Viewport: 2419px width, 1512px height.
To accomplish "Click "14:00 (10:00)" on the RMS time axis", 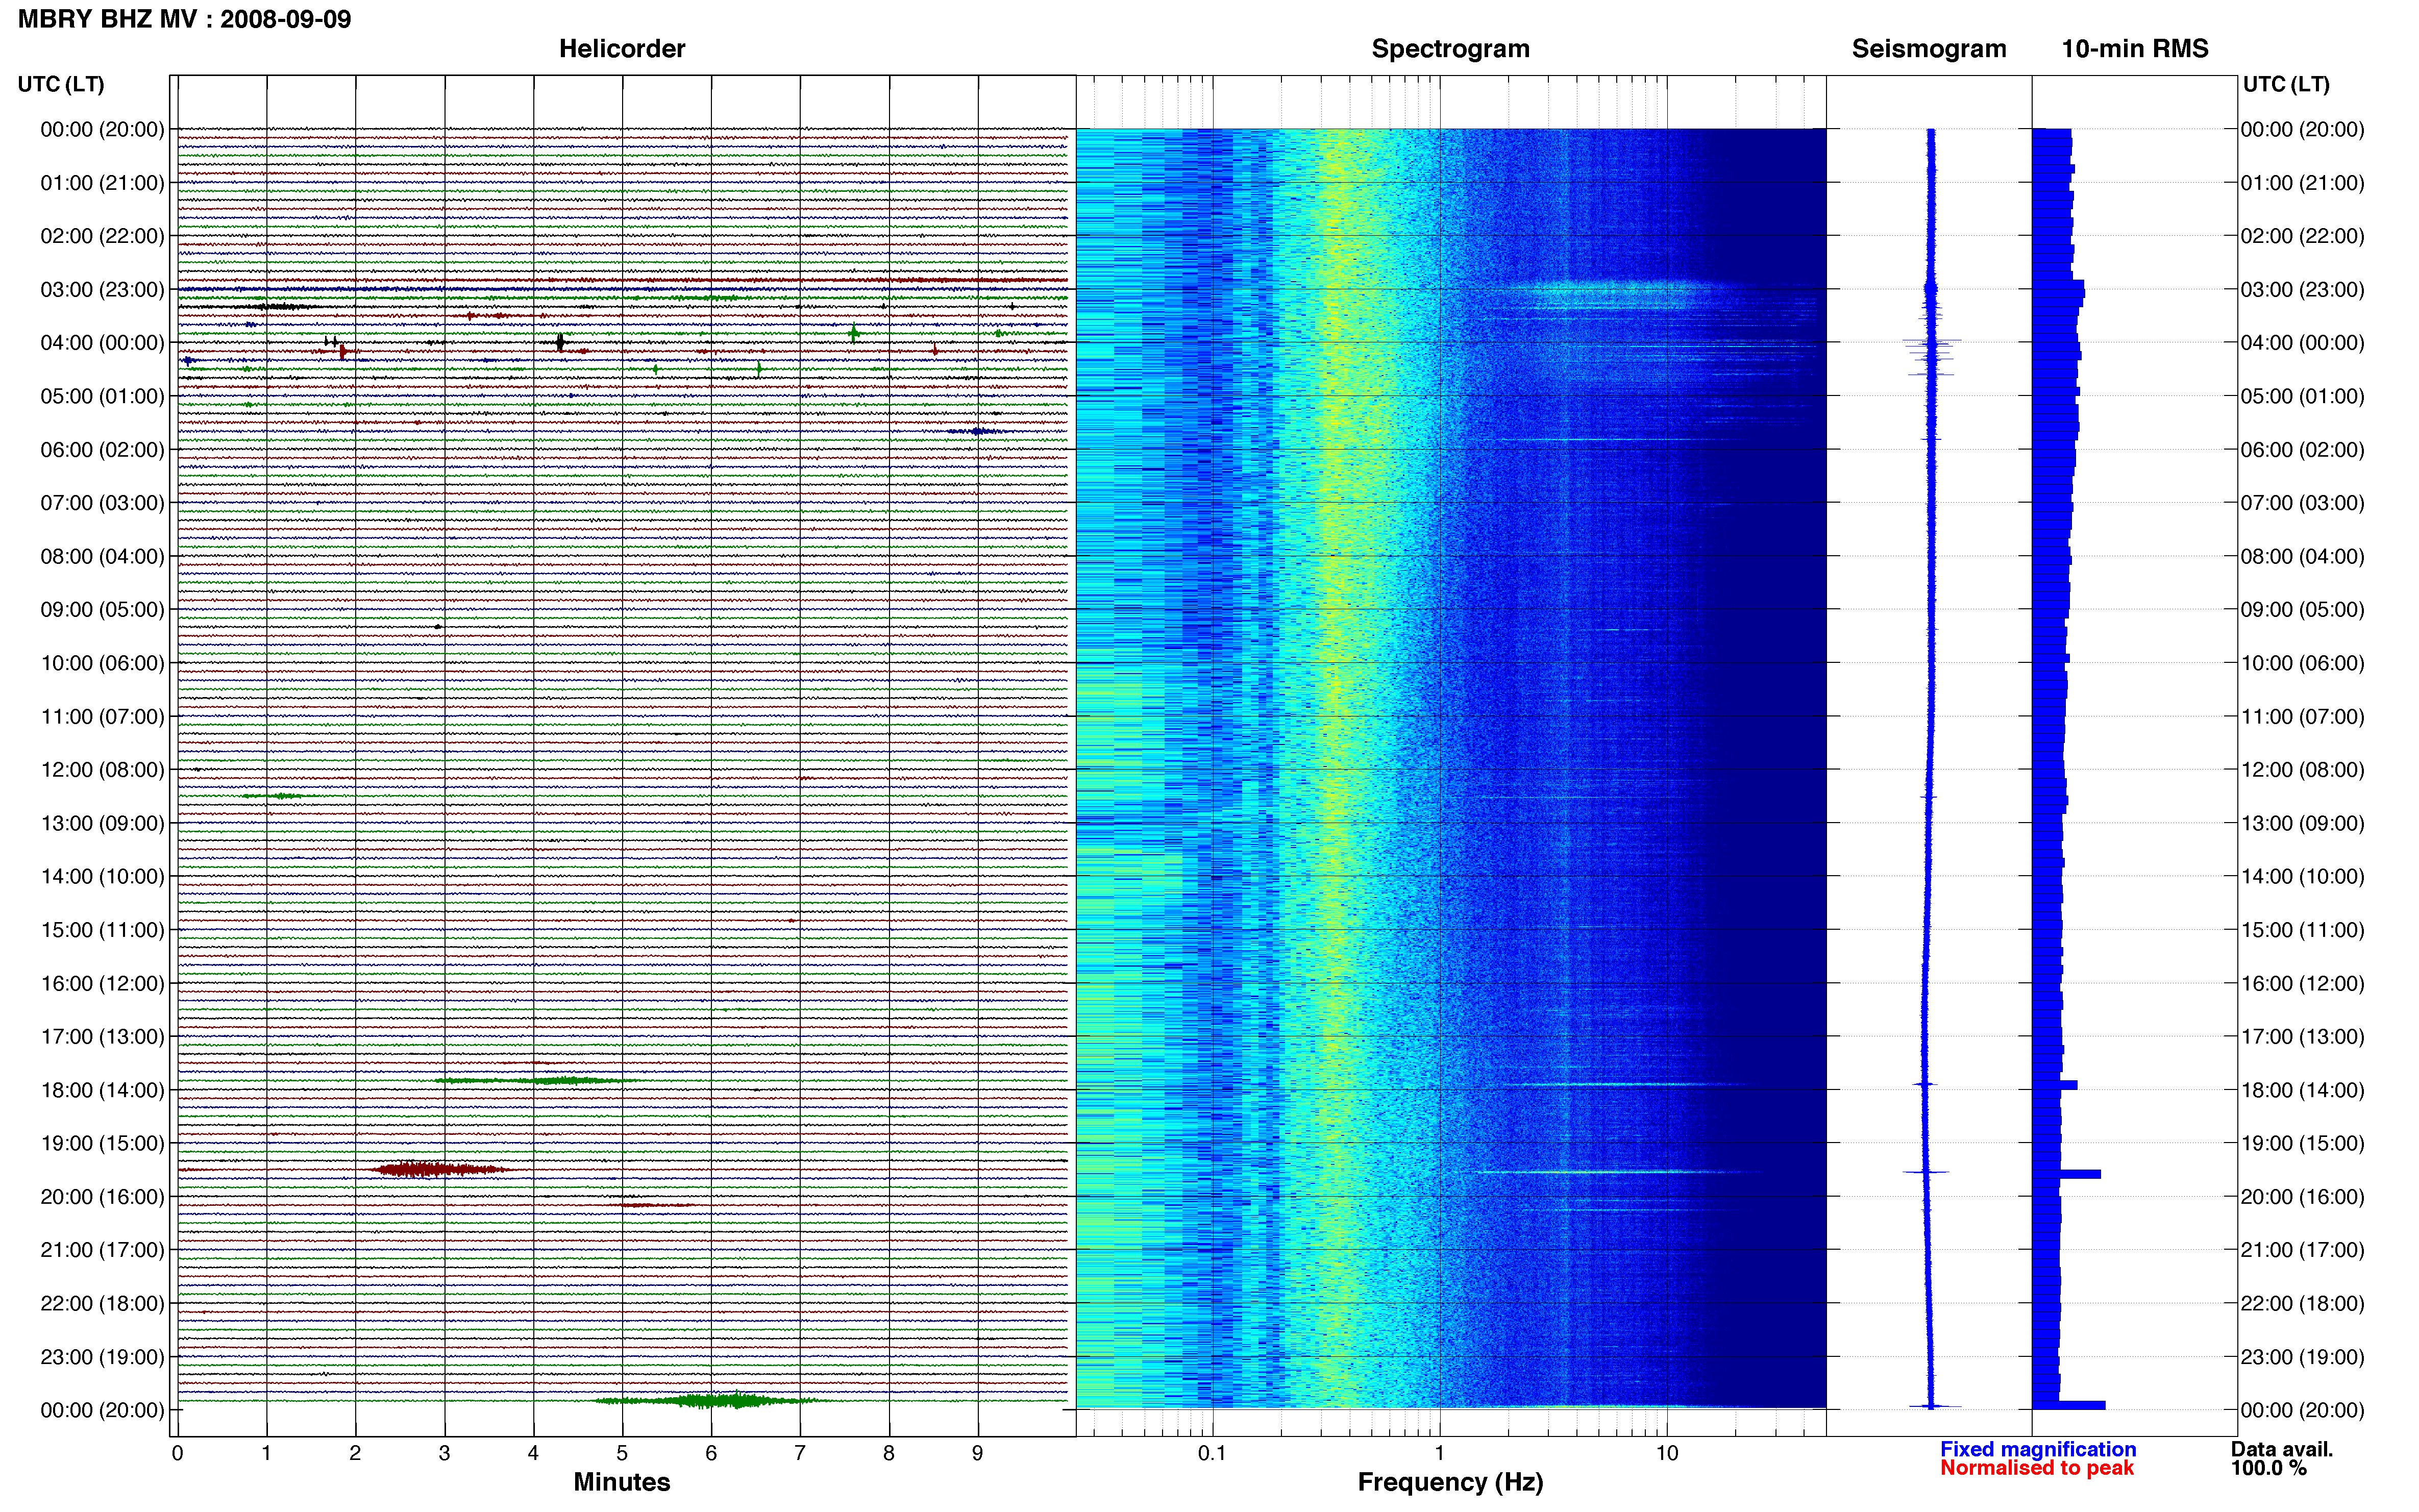I will tap(2302, 876).
